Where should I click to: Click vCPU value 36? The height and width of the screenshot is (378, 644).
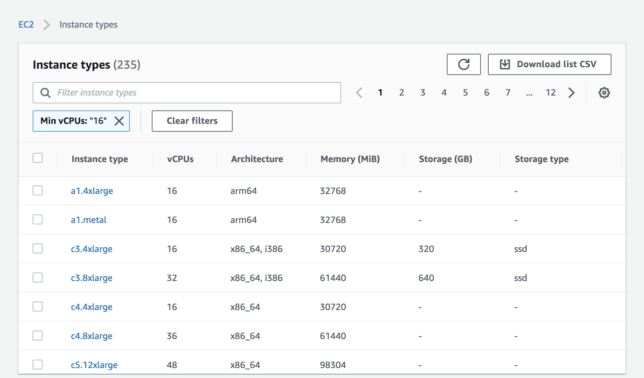point(172,336)
